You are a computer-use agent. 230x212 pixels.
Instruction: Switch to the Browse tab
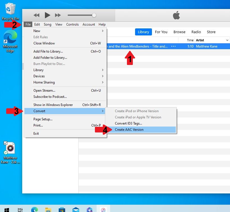[x=179, y=32]
